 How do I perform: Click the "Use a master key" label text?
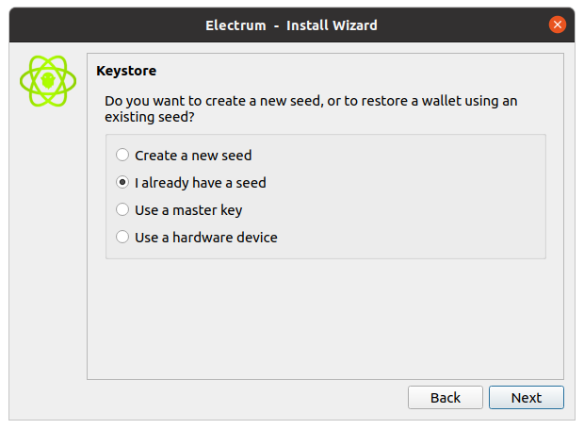pyautogui.click(x=188, y=210)
